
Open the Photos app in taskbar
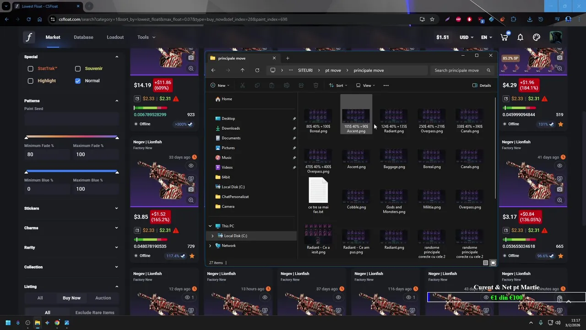[x=67, y=323]
